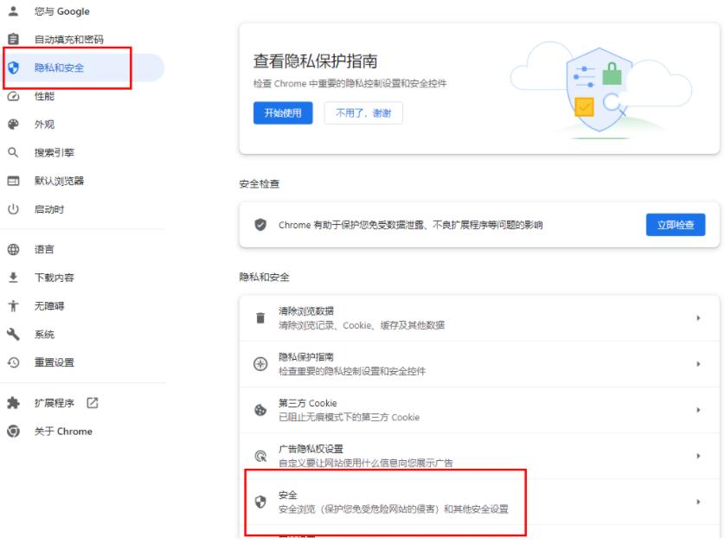Click the globe icon for 语言
The height and width of the screenshot is (544, 725).
(x=13, y=250)
